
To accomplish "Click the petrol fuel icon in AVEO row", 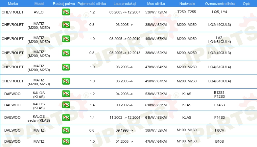I will click(66, 12).
